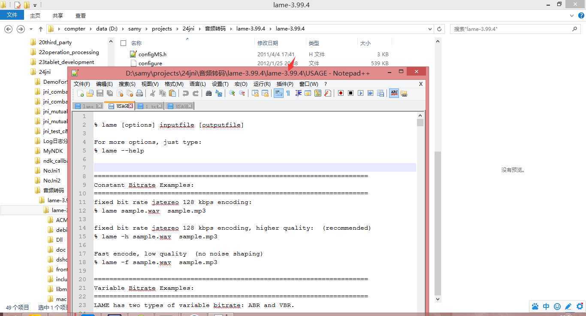The image size is (586, 316).
Task: Open Explorer help question mark icon
Action: tap(581, 15)
